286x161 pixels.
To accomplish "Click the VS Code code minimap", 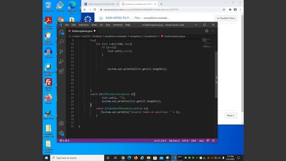I will tap(207, 43).
